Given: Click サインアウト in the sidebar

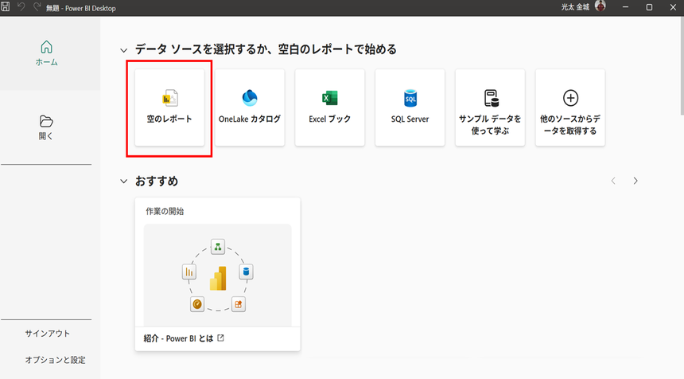Looking at the screenshot, I should (x=47, y=334).
